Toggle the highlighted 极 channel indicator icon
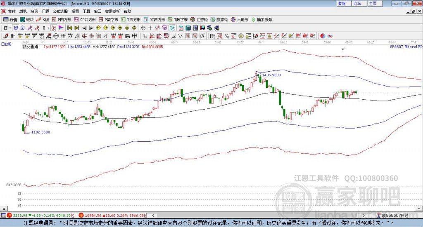Image resolution: width=423 pixels, height=227 pixels. click(54, 28)
